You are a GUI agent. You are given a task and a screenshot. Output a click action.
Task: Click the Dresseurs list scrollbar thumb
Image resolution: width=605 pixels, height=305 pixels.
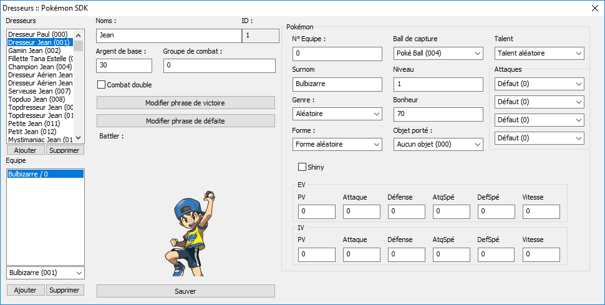pyautogui.click(x=79, y=46)
